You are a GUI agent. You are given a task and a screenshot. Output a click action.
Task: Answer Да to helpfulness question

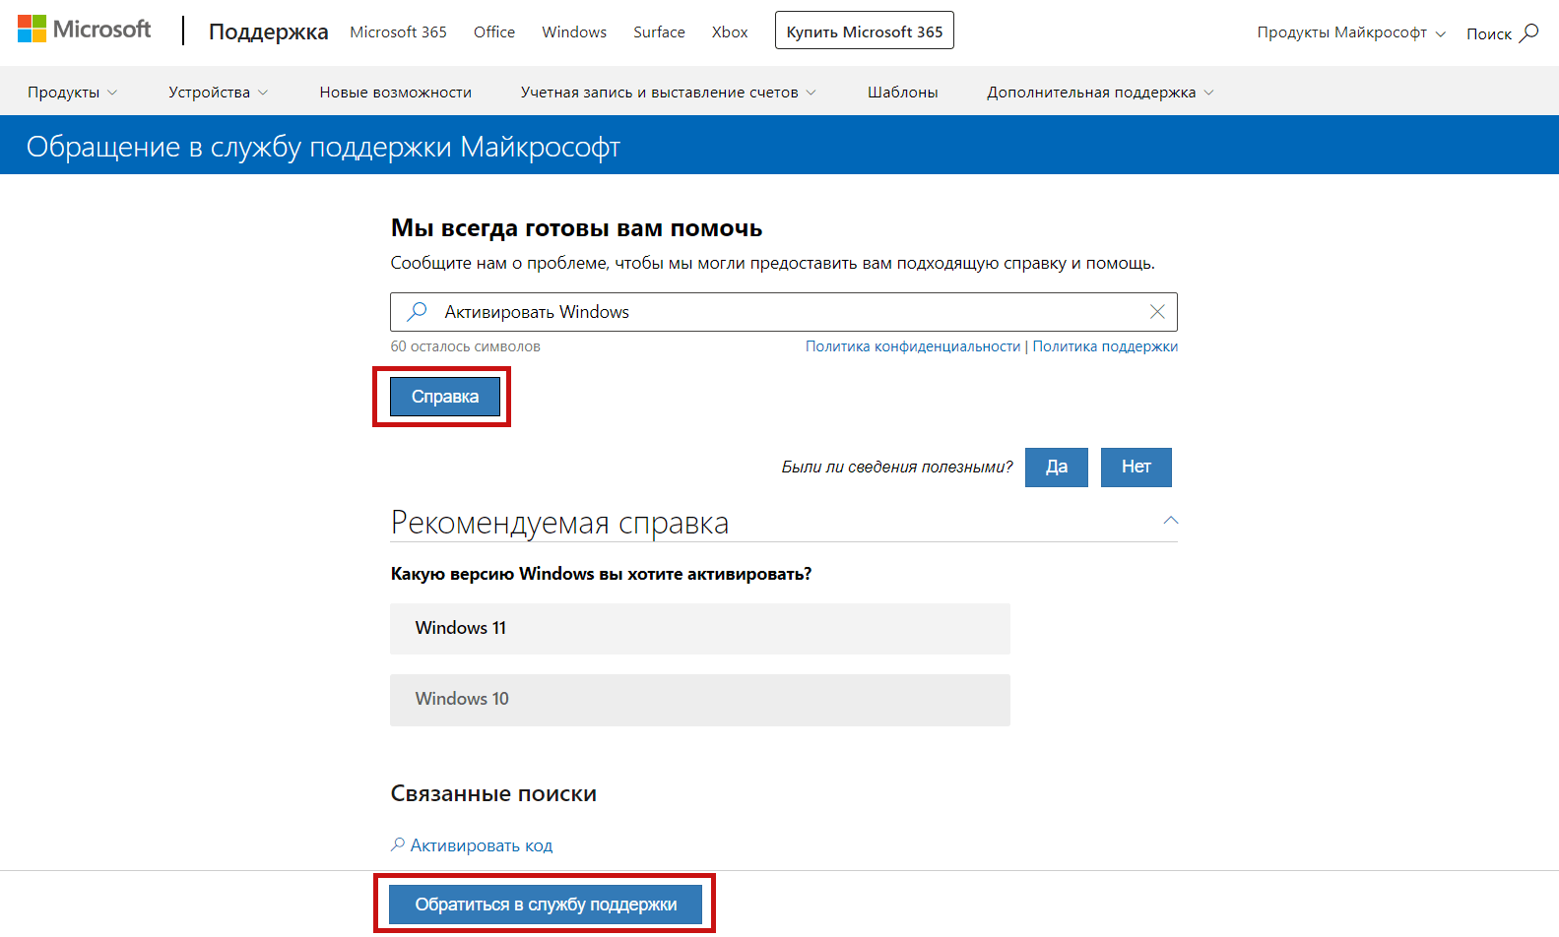click(x=1057, y=468)
